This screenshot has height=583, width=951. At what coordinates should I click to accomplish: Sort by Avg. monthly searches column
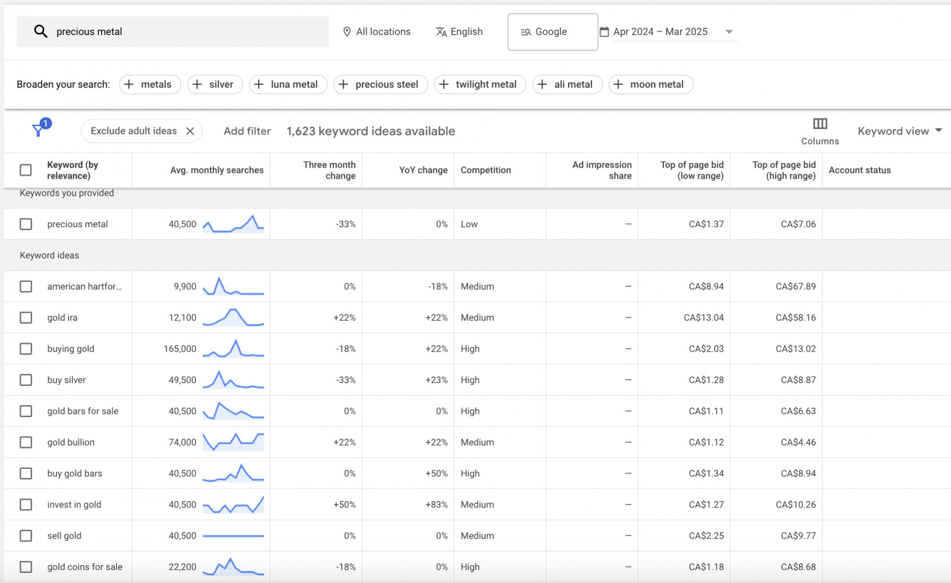[216, 170]
